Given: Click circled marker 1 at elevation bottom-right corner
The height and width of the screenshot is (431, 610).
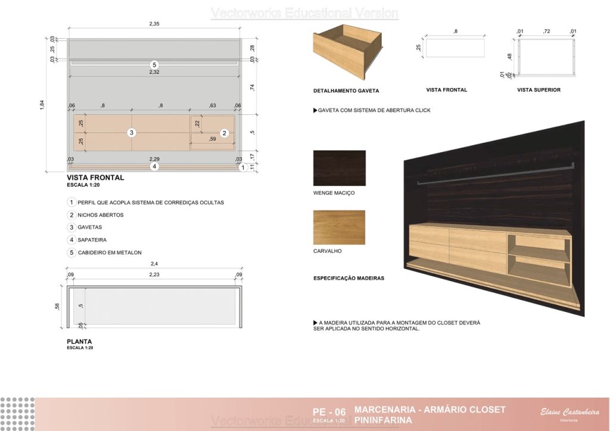Looking at the screenshot, I should pos(243,167).
